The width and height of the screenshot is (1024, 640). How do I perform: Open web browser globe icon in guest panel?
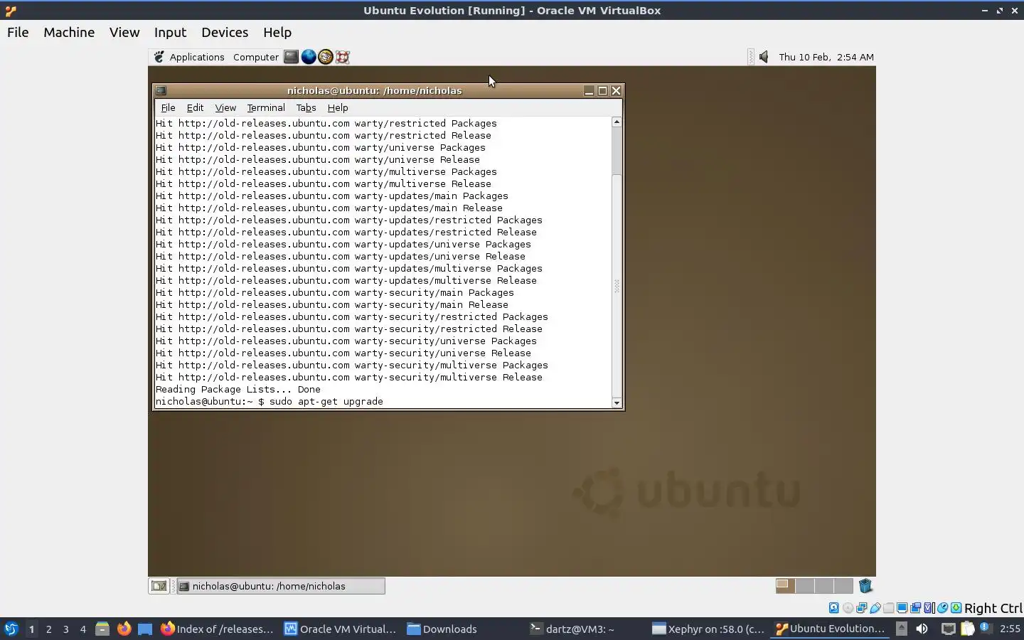click(309, 57)
